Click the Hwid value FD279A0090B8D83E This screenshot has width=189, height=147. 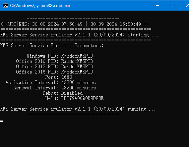[82, 98]
